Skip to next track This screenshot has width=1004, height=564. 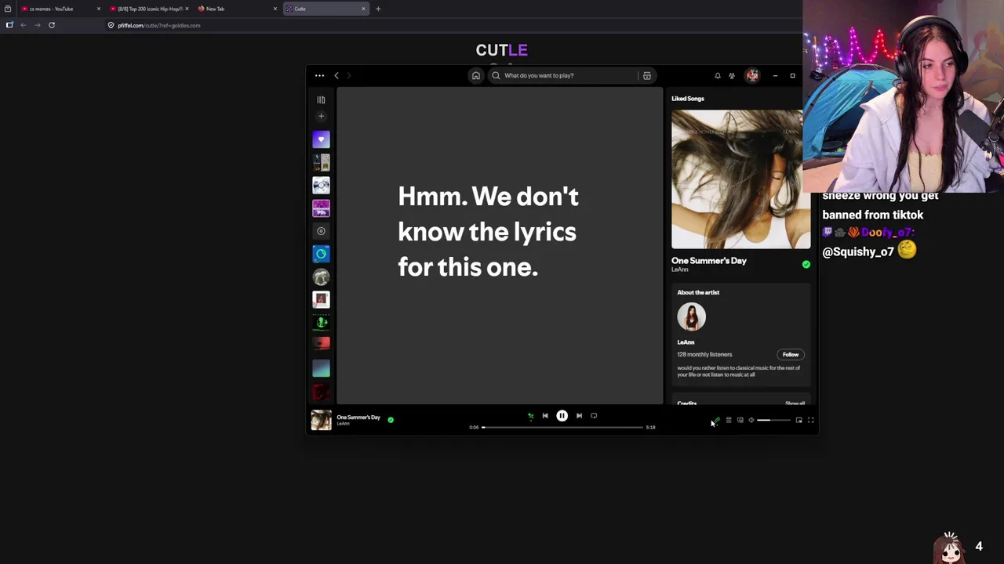tap(579, 416)
